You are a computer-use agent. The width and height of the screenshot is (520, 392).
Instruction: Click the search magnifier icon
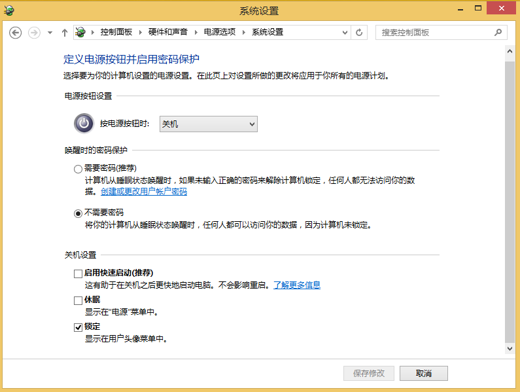coord(498,33)
